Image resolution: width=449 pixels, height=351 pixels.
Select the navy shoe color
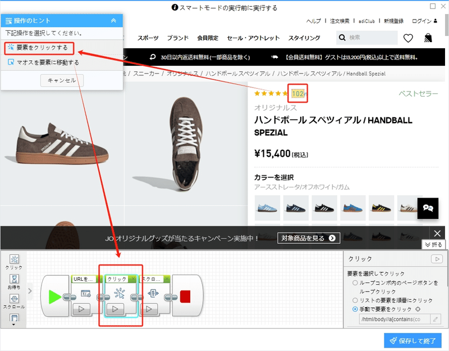pyautogui.click(x=296, y=208)
